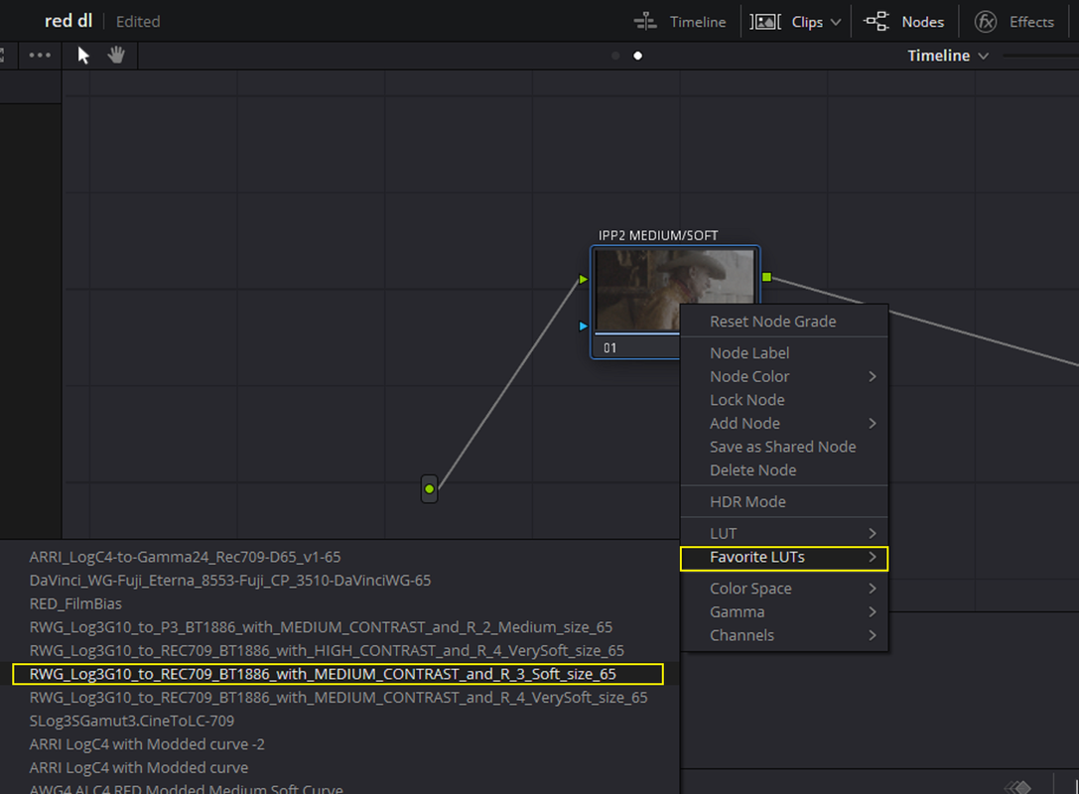Apply the MEDIUM_CONTRAST R_3_Soft LUT
Screen dimensions: 1079x794
tap(337, 674)
